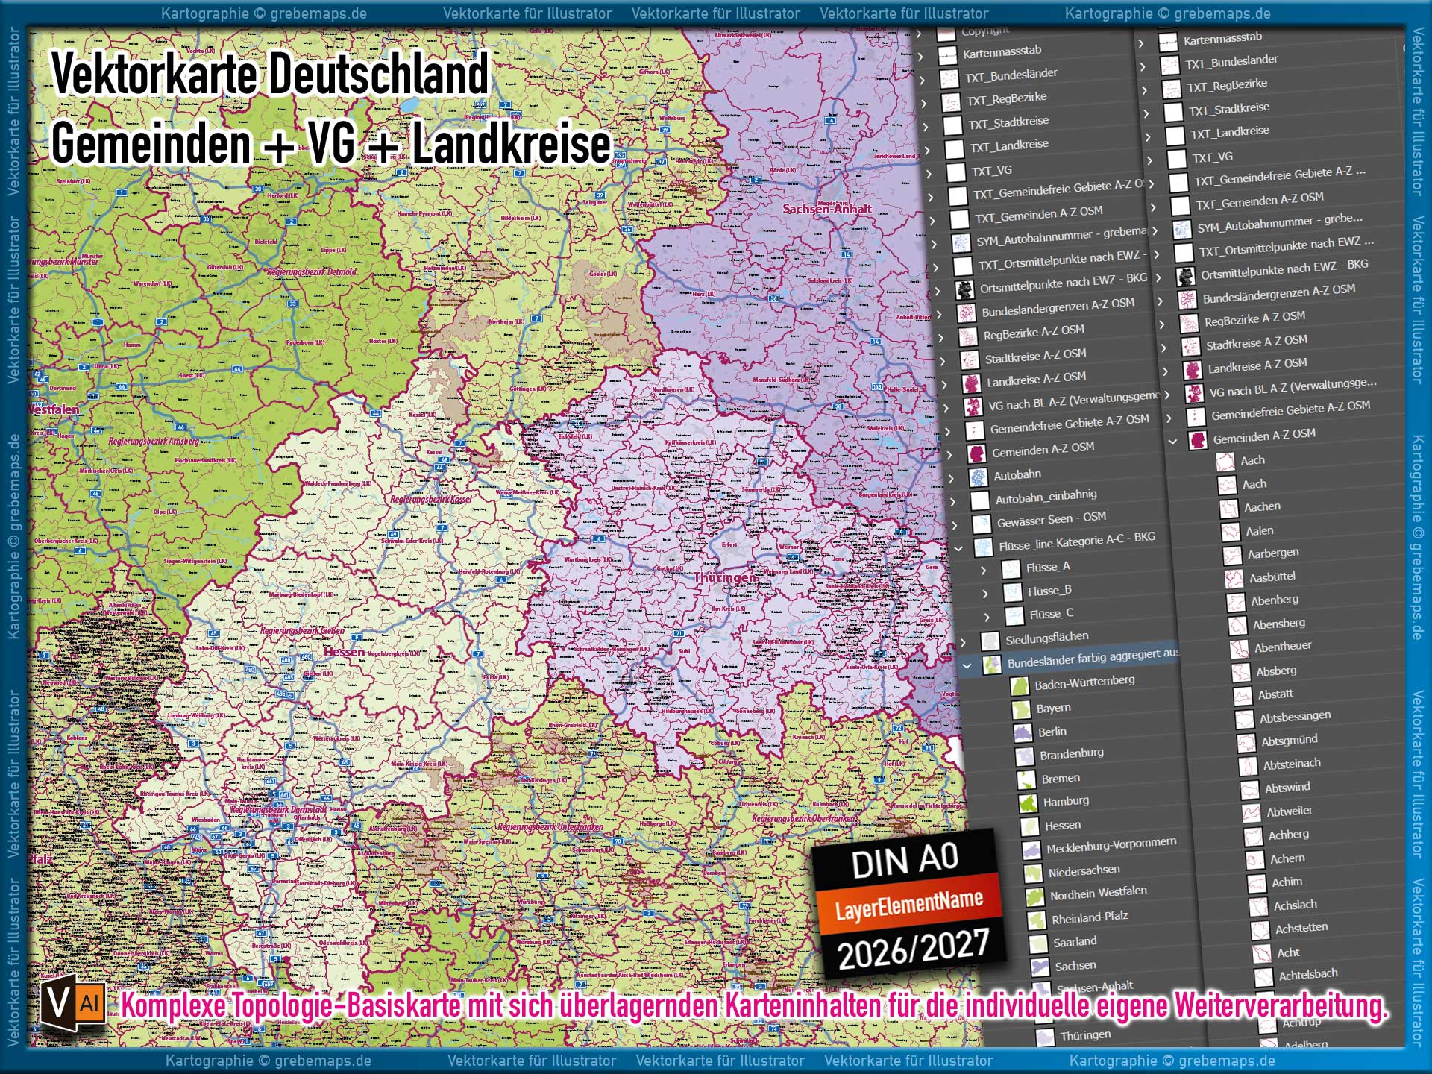Viewport: 1432px width, 1074px height.
Task: Select the Rheinland-Pfalz sublayer name
Action: click(1090, 917)
